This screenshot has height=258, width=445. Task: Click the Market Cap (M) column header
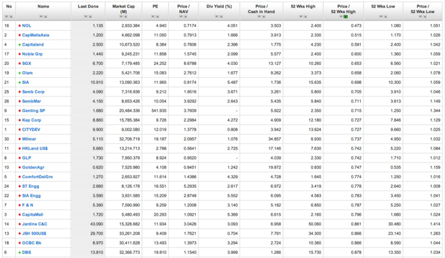123,9
